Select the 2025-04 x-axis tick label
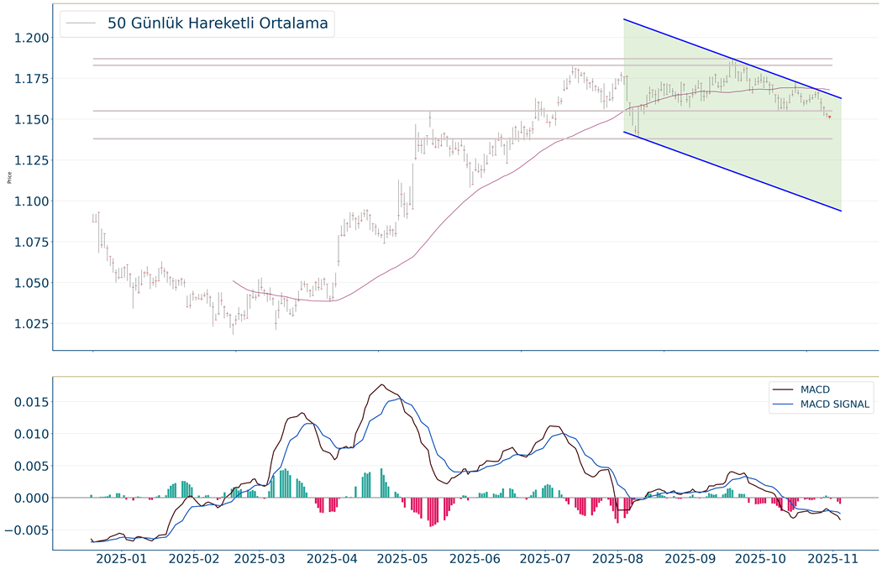Image resolution: width=882 pixels, height=569 pixels. pos(332,557)
